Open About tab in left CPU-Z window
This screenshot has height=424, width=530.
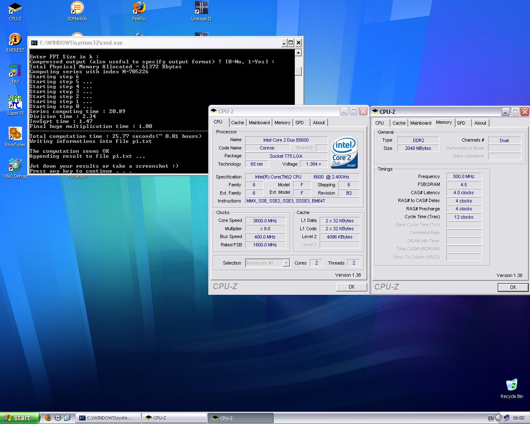[319, 123]
